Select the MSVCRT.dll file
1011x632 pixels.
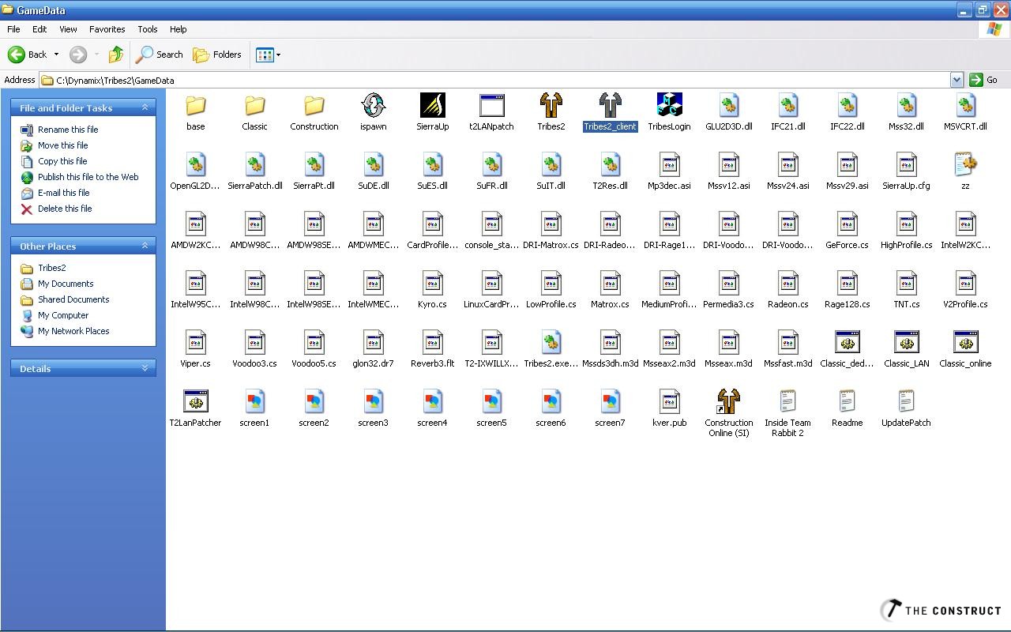pos(965,105)
